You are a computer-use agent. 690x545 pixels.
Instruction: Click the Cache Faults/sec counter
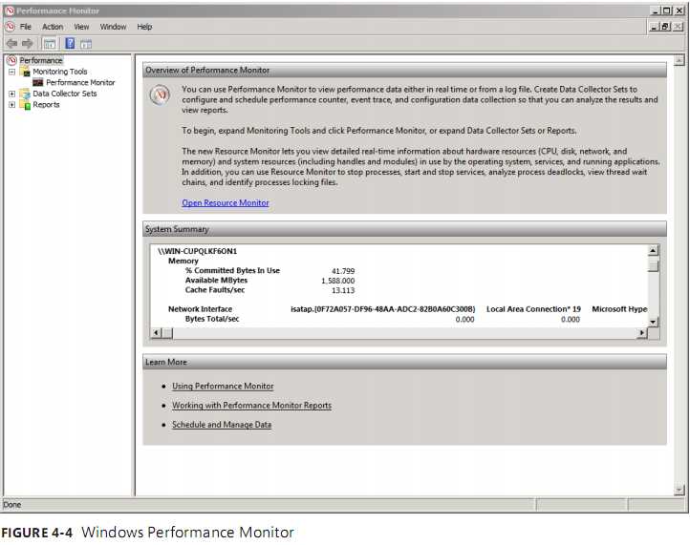[x=215, y=289]
